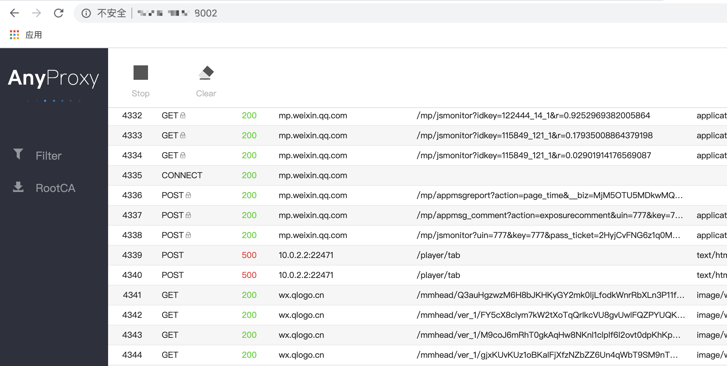Click the lock icon next to request 4338

coord(188,235)
